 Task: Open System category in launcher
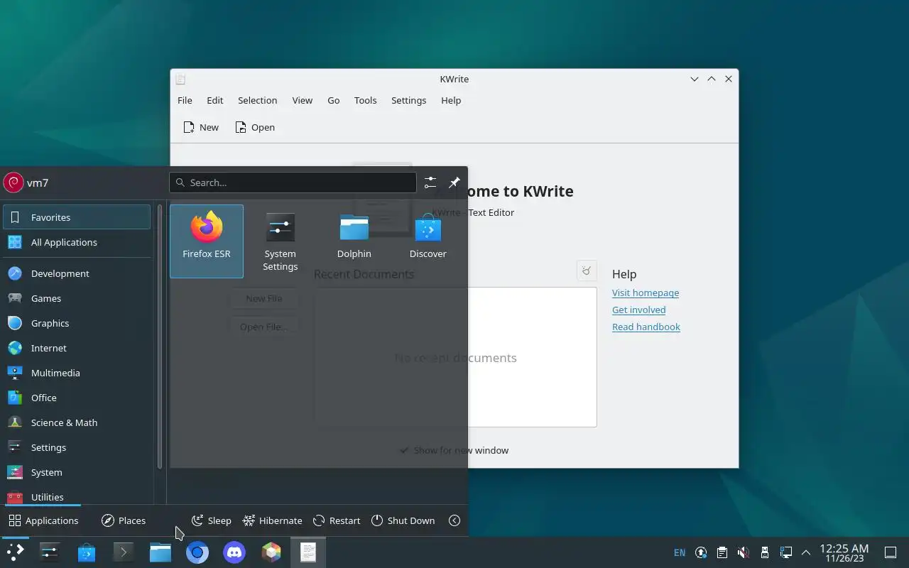(77, 472)
